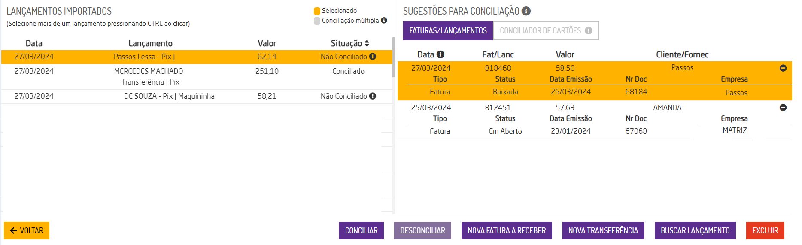Switch to Conciliador de Cartões tab
This screenshot has height=245, width=802.
(540, 31)
